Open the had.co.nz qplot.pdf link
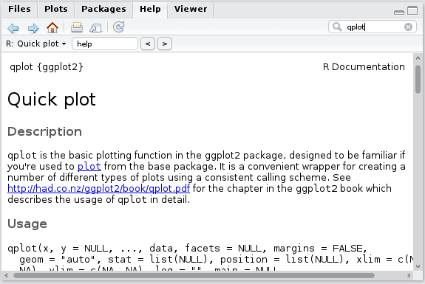 click(x=98, y=189)
